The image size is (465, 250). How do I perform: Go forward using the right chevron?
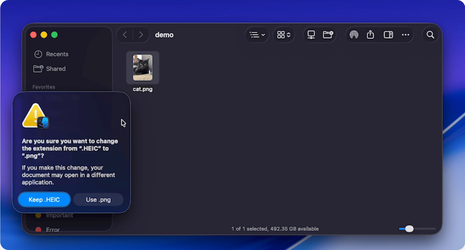click(x=141, y=35)
